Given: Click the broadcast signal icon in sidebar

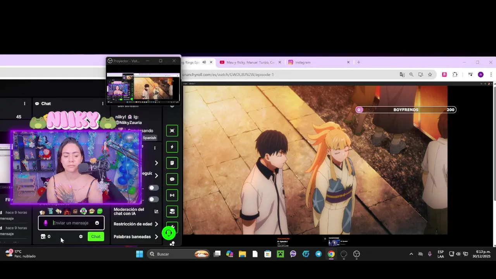Looking at the screenshot, I should tap(172, 195).
